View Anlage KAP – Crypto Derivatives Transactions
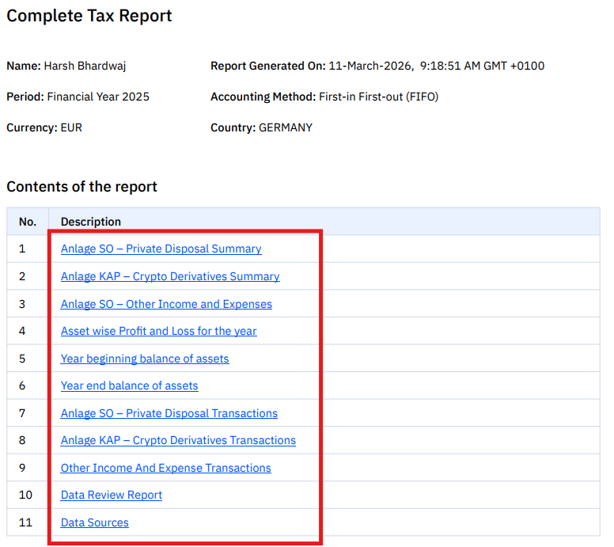Viewport: 614px width, 547px height. [x=178, y=440]
